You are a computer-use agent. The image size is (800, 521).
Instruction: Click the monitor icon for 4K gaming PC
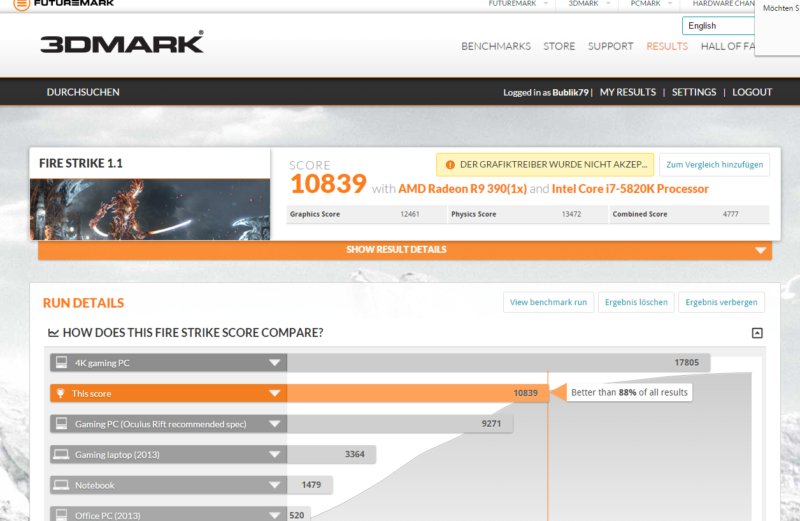coord(62,362)
